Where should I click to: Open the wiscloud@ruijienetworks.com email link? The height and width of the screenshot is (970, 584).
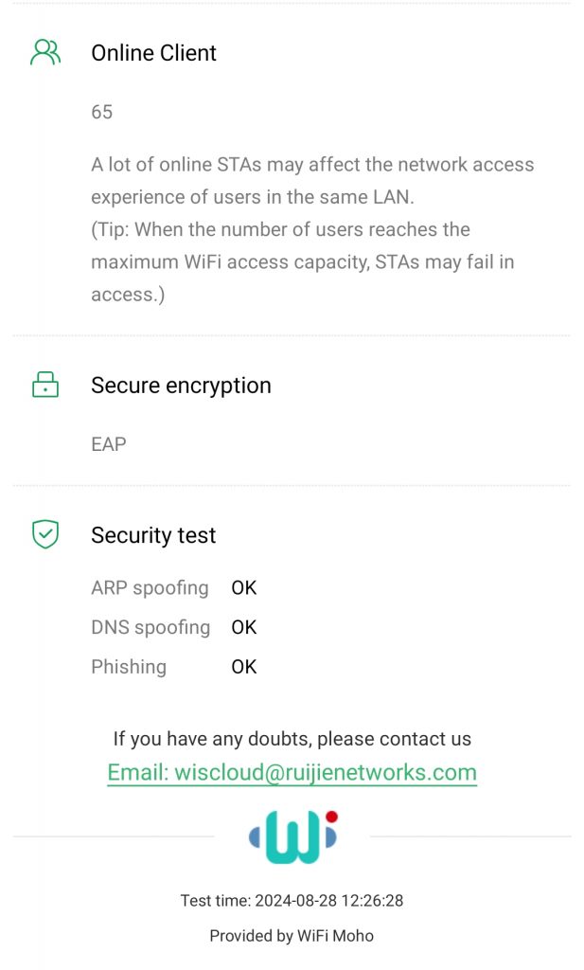(292, 773)
